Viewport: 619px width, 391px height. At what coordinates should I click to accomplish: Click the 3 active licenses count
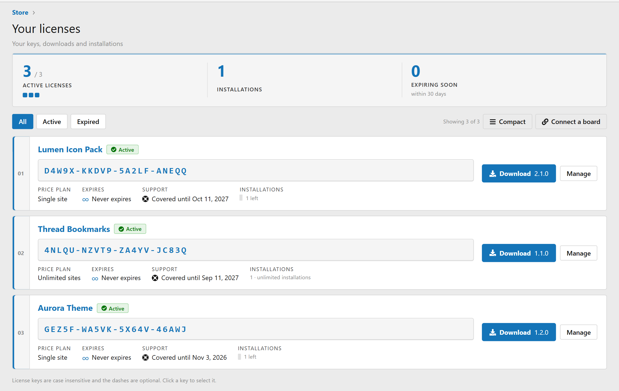[x=27, y=71]
